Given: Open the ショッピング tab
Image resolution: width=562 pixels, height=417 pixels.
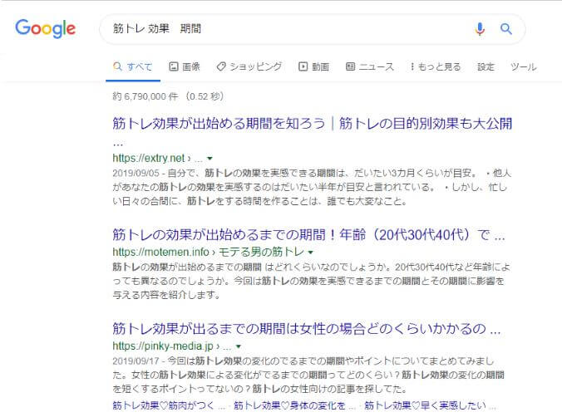Looking at the screenshot, I should (x=249, y=66).
